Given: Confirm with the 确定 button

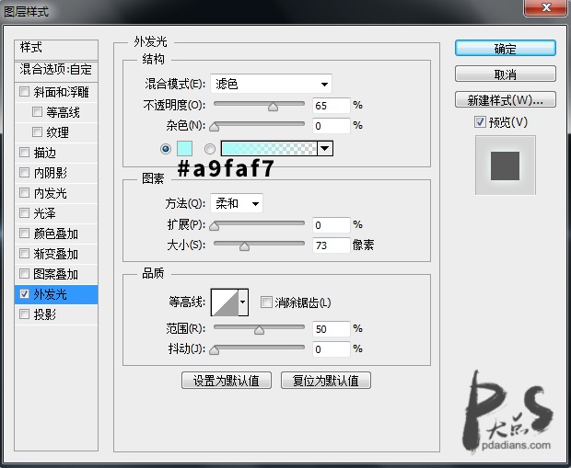Looking at the screenshot, I should point(506,48).
